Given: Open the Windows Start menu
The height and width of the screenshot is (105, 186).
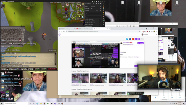Looking at the screenshot, I should [x=2, y=104].
